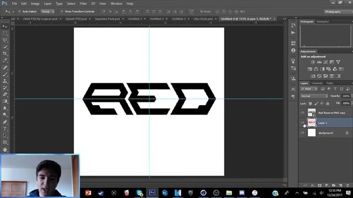Select the Brush tool
This screenshot has width=353, height=198.
[x=5, y=74]
